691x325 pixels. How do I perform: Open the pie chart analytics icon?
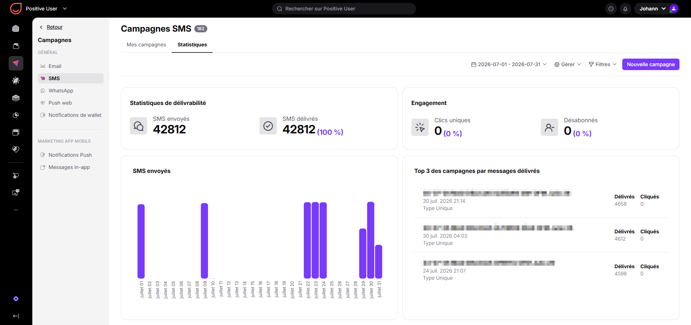point(16,115)
